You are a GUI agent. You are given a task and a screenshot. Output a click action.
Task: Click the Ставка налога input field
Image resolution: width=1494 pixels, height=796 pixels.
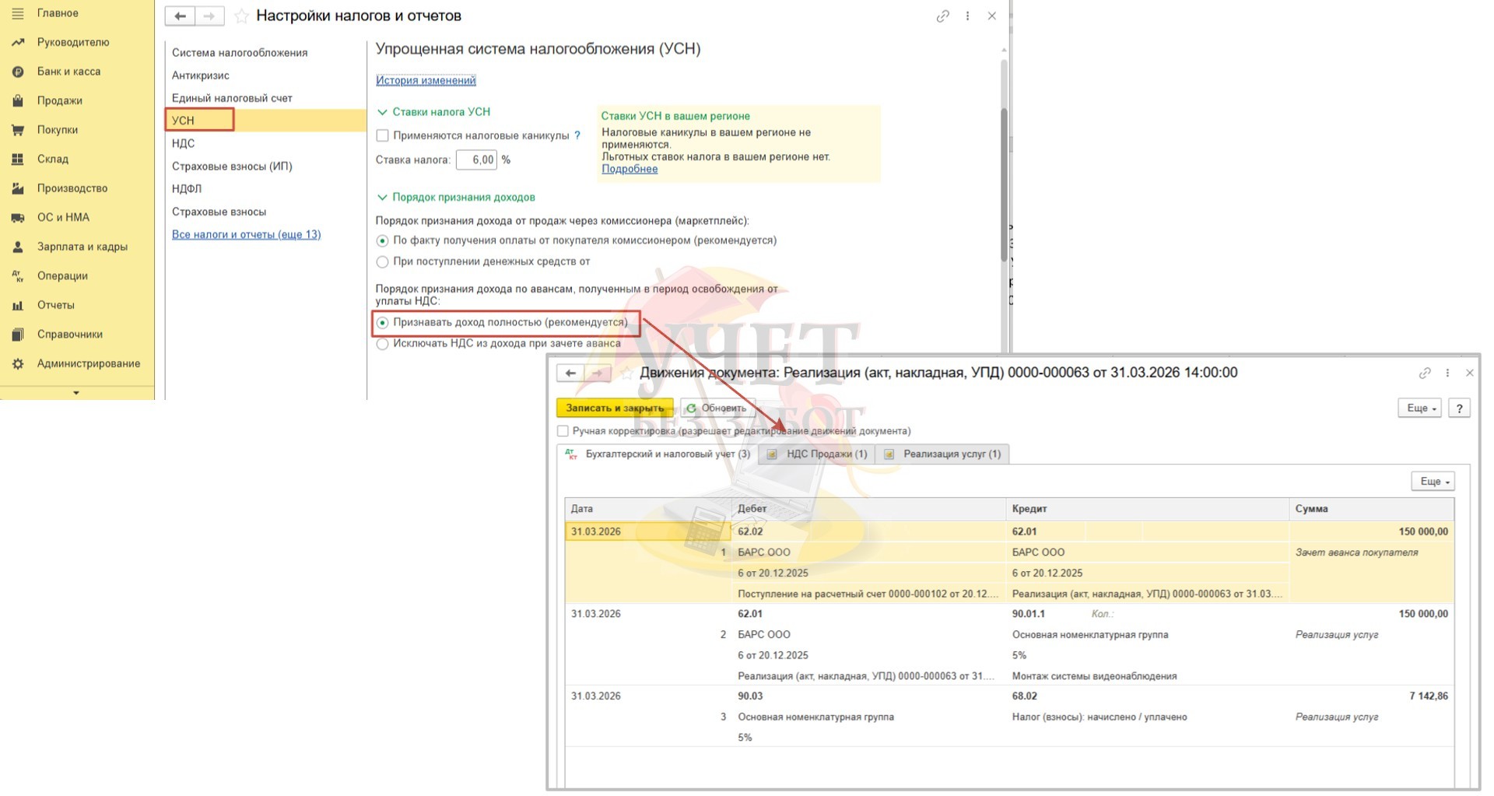pos(475,160)
